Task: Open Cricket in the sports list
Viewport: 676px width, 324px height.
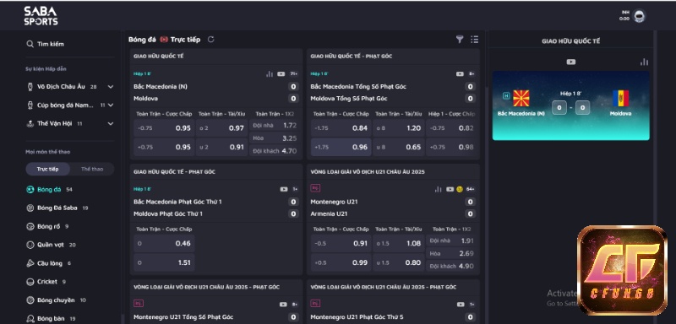Action: click(x=46, y=282)
